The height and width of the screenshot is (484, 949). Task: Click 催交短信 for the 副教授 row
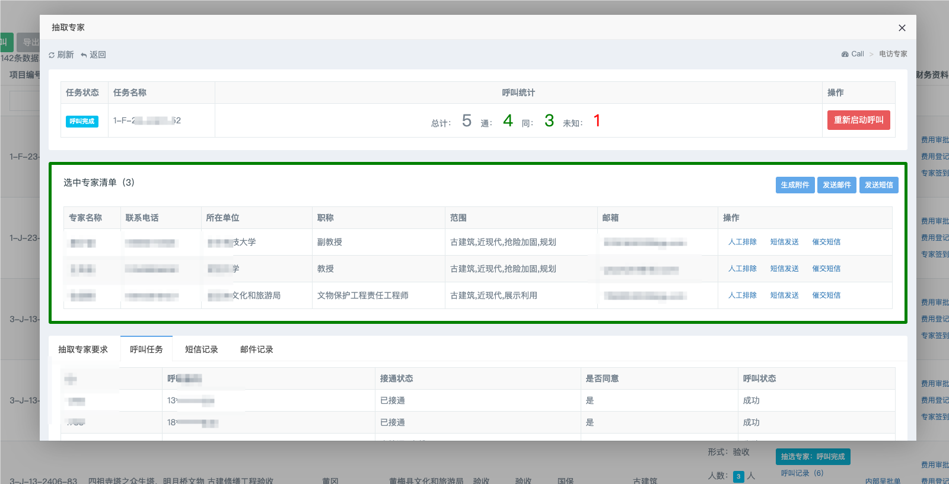(826, 242)
